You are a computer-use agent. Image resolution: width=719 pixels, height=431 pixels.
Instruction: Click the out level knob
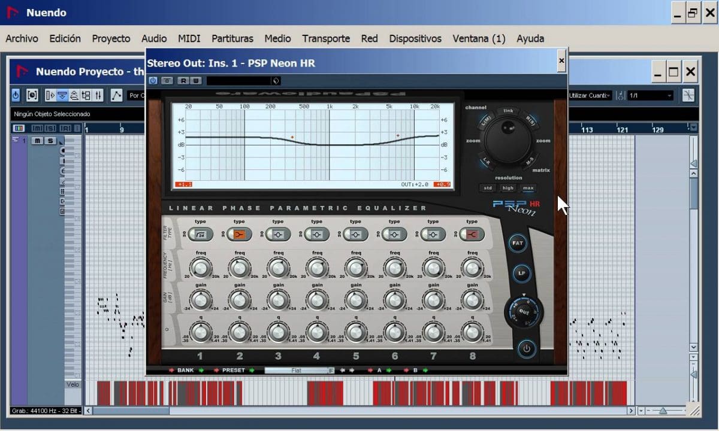click(x=525, y=311)
